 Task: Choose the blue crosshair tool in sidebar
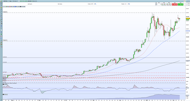[1, 26]
